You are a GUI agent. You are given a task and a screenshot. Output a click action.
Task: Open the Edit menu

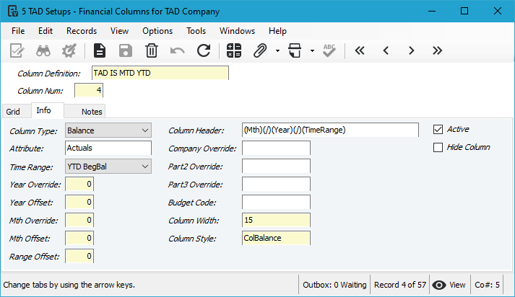click(46, 31)
